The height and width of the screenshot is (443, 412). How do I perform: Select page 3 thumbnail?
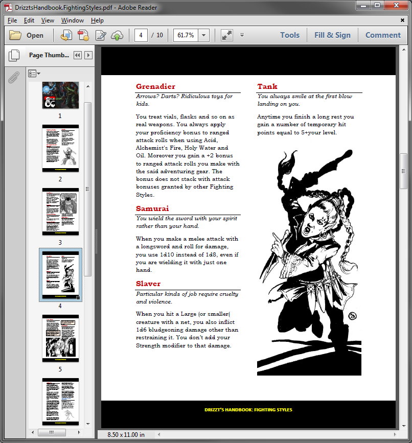click(x=60, y=212)
